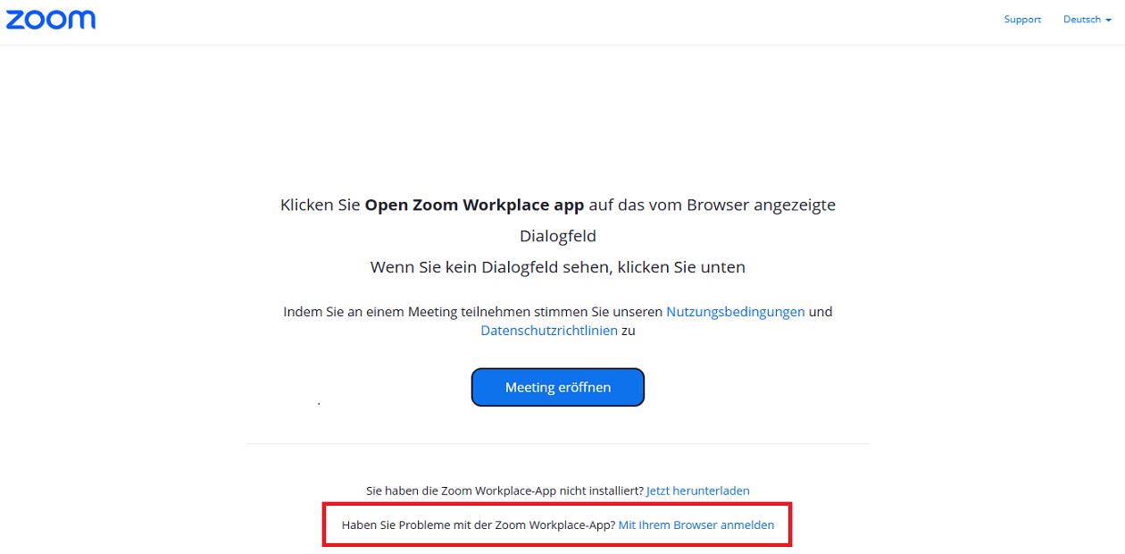Click the word Dialogfeld on the second heading line

tap(557, 237)
